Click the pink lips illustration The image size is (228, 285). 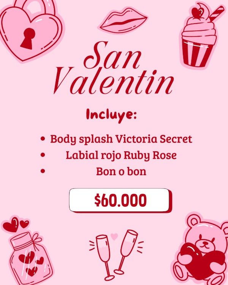[124, 21]
